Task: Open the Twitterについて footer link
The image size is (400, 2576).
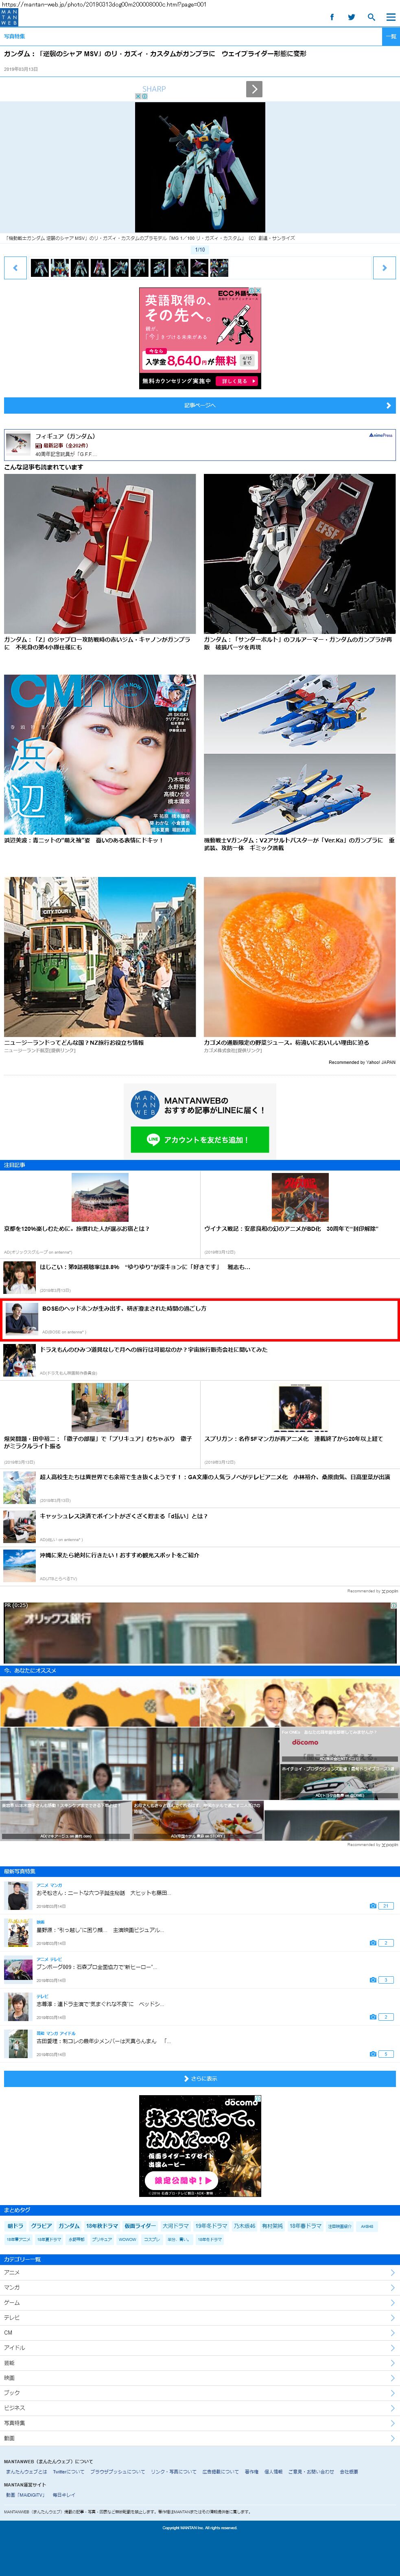Action: pyautogui.click(x=69, y=2472)
